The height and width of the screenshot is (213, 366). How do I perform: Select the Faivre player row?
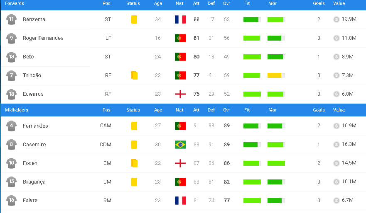click(183, 201)
